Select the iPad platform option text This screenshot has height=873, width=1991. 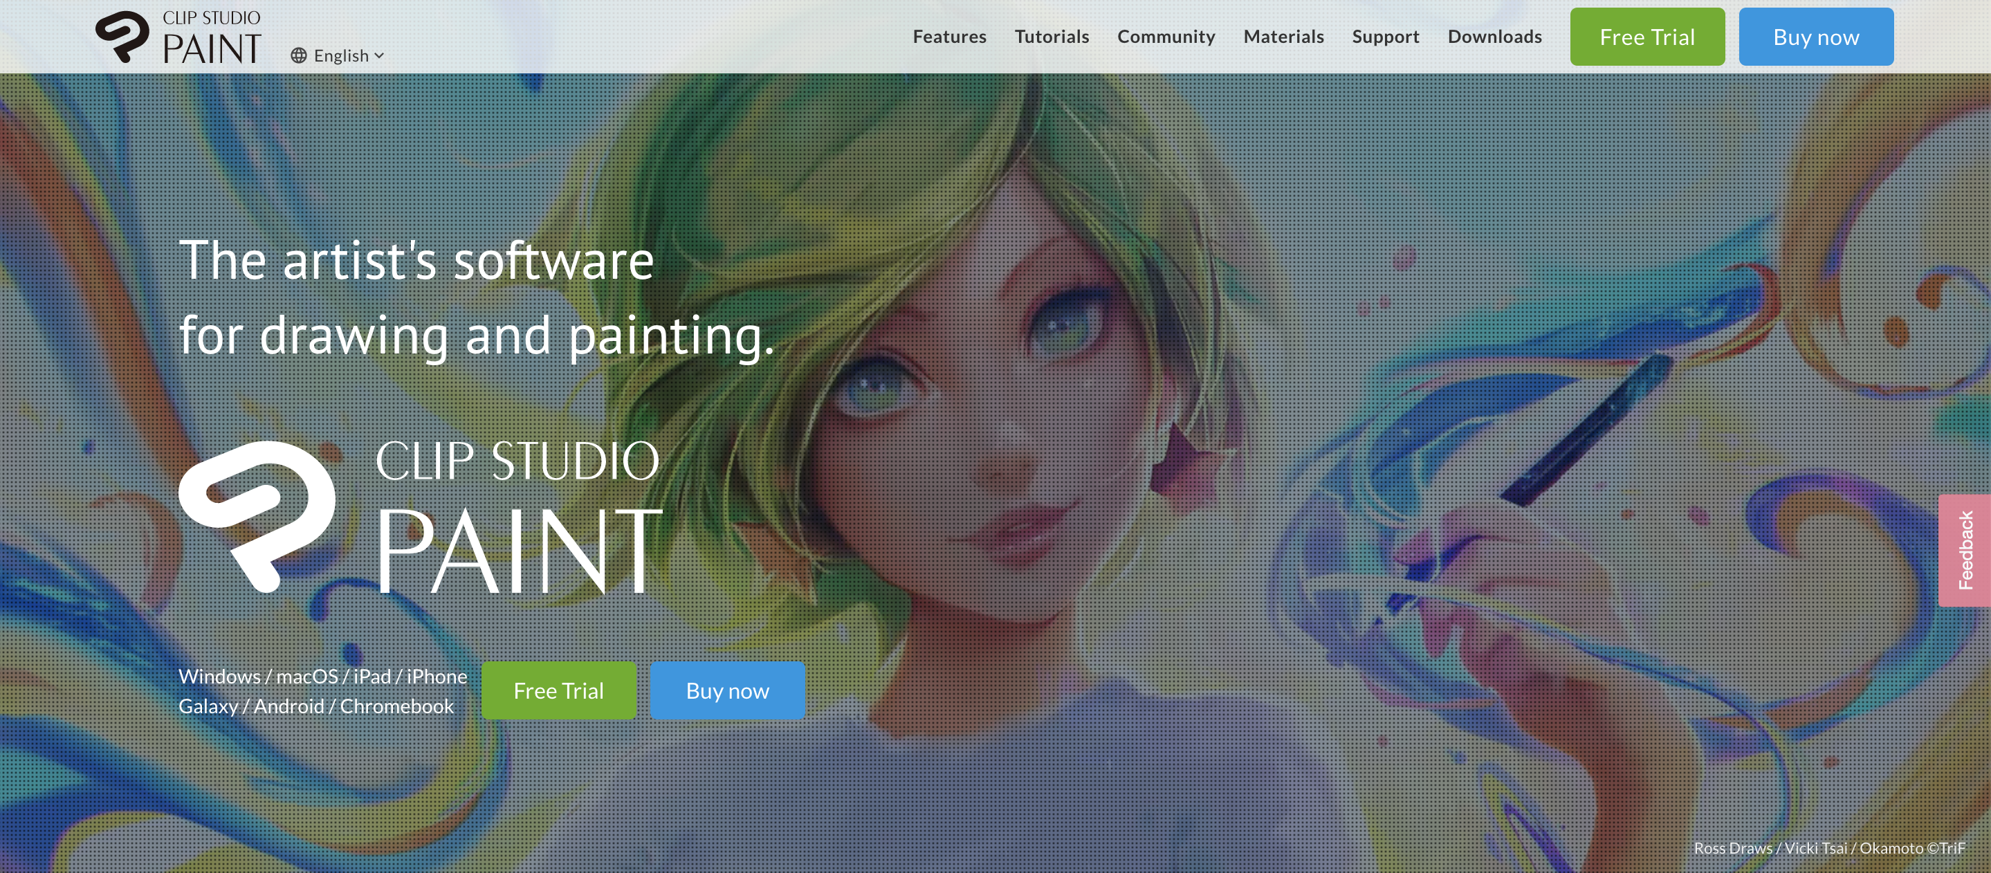click(376, 675)
